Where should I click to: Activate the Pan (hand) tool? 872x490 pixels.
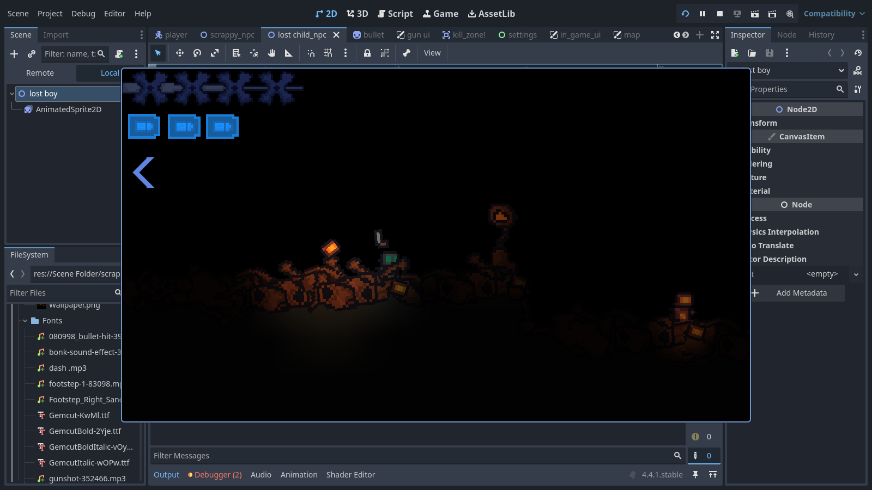tap(271, 53)
